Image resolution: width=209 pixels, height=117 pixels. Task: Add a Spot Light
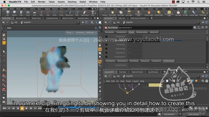(x=121, y=13)
